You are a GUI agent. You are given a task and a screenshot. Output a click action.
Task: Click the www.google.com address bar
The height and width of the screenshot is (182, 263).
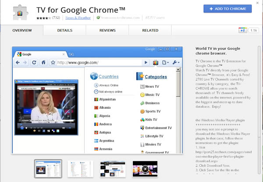(99, 63)
